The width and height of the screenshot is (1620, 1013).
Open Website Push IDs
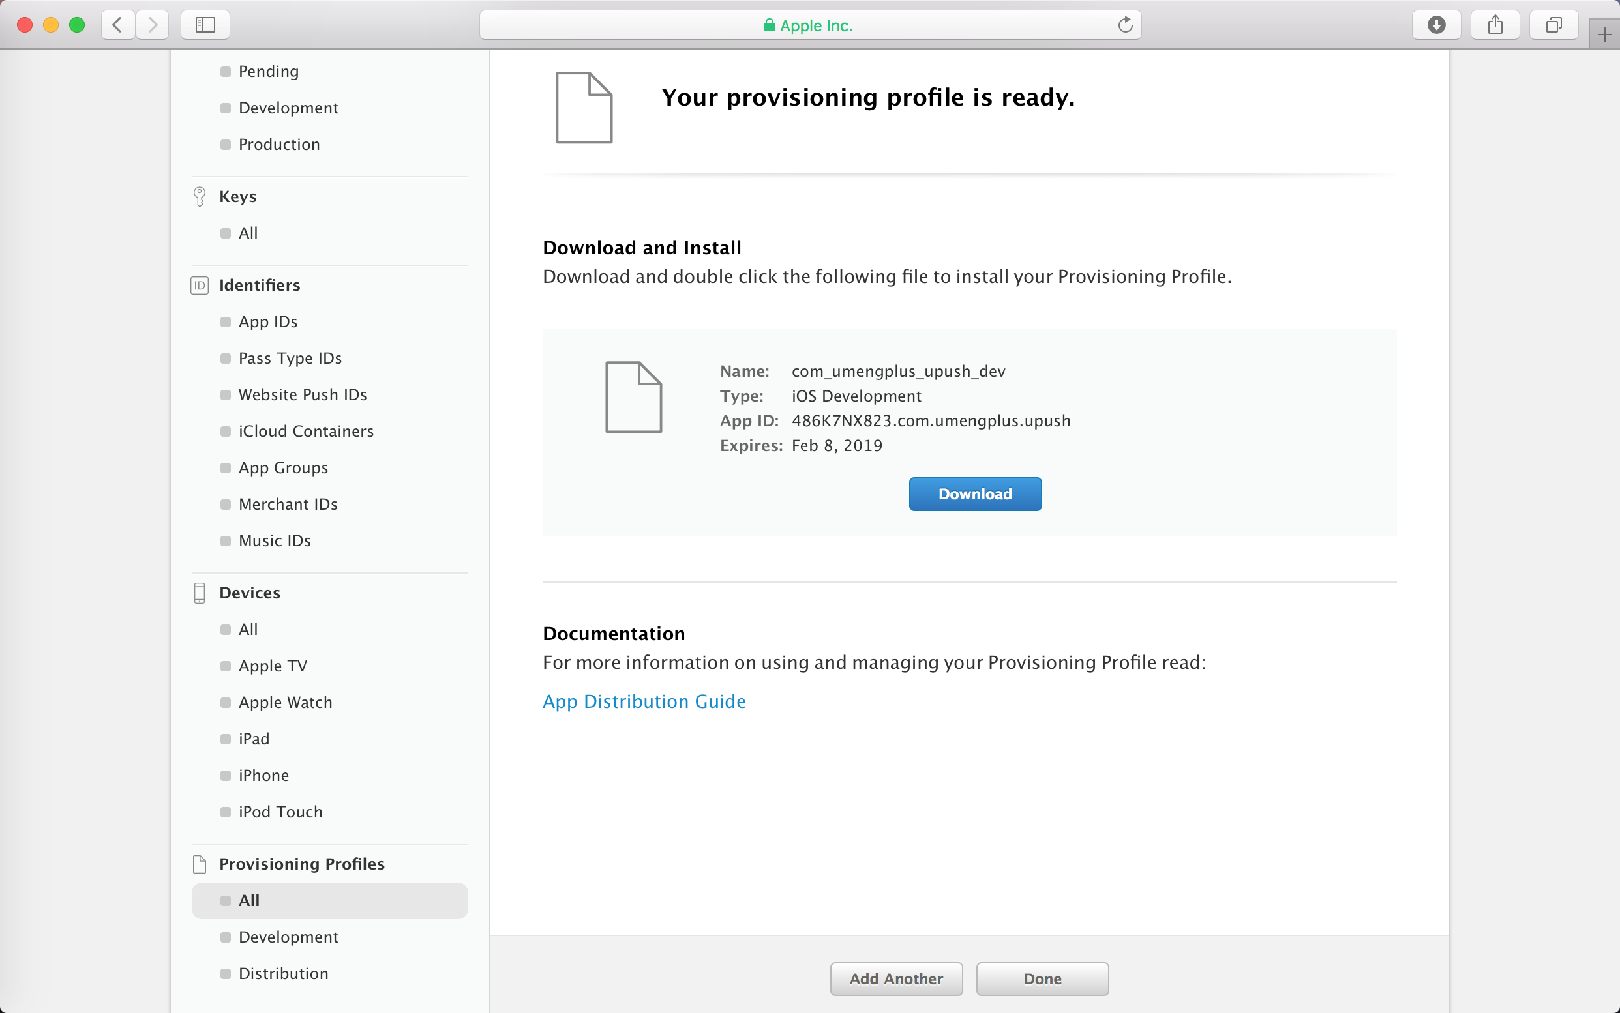coord(303,394)
